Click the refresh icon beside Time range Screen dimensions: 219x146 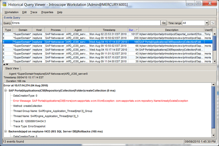(x=212, y=23)
